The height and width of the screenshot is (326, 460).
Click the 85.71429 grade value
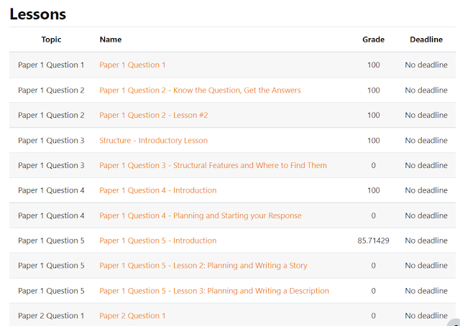click(x=374, y=241)
